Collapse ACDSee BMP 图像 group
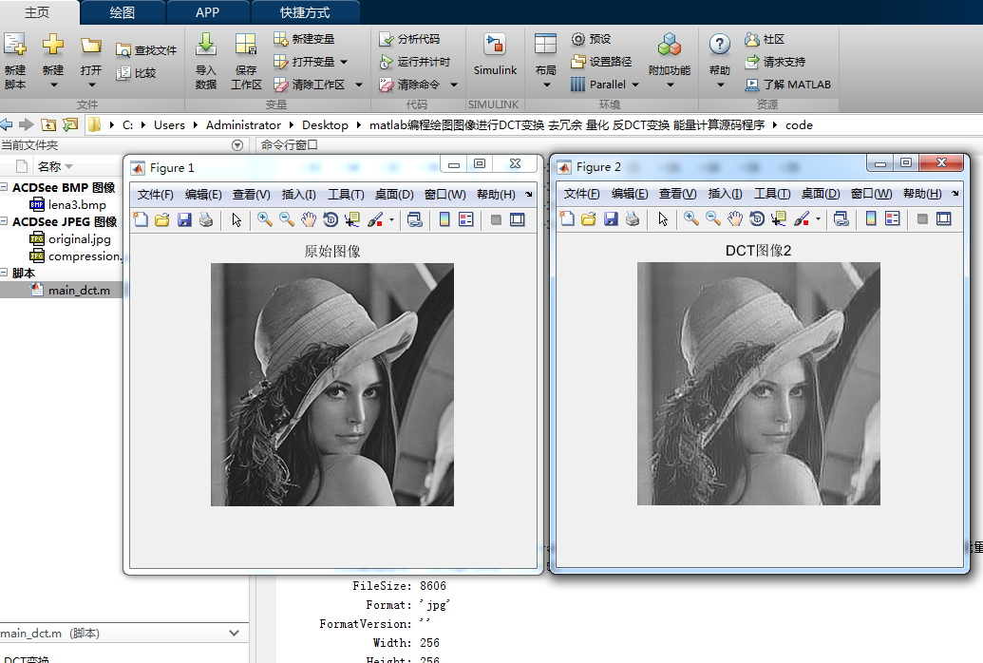The height and width of the screenshot is (663, 983). click(5, 187)
